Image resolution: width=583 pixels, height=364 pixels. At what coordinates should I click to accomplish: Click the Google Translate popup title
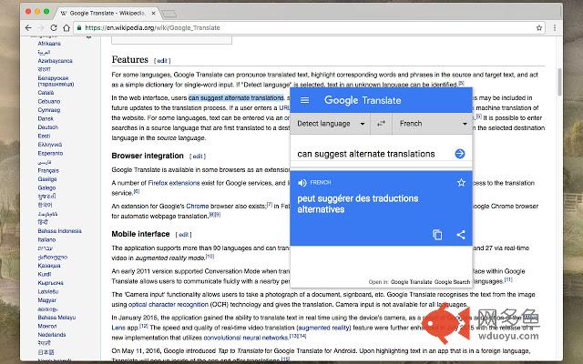[363, 100]
